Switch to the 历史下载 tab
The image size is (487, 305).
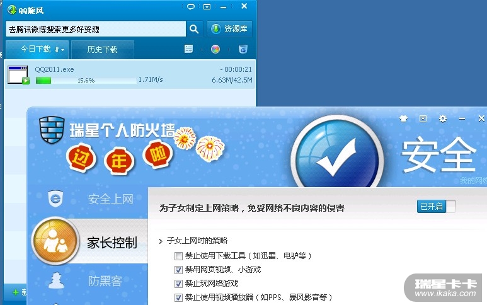[103, 50]
